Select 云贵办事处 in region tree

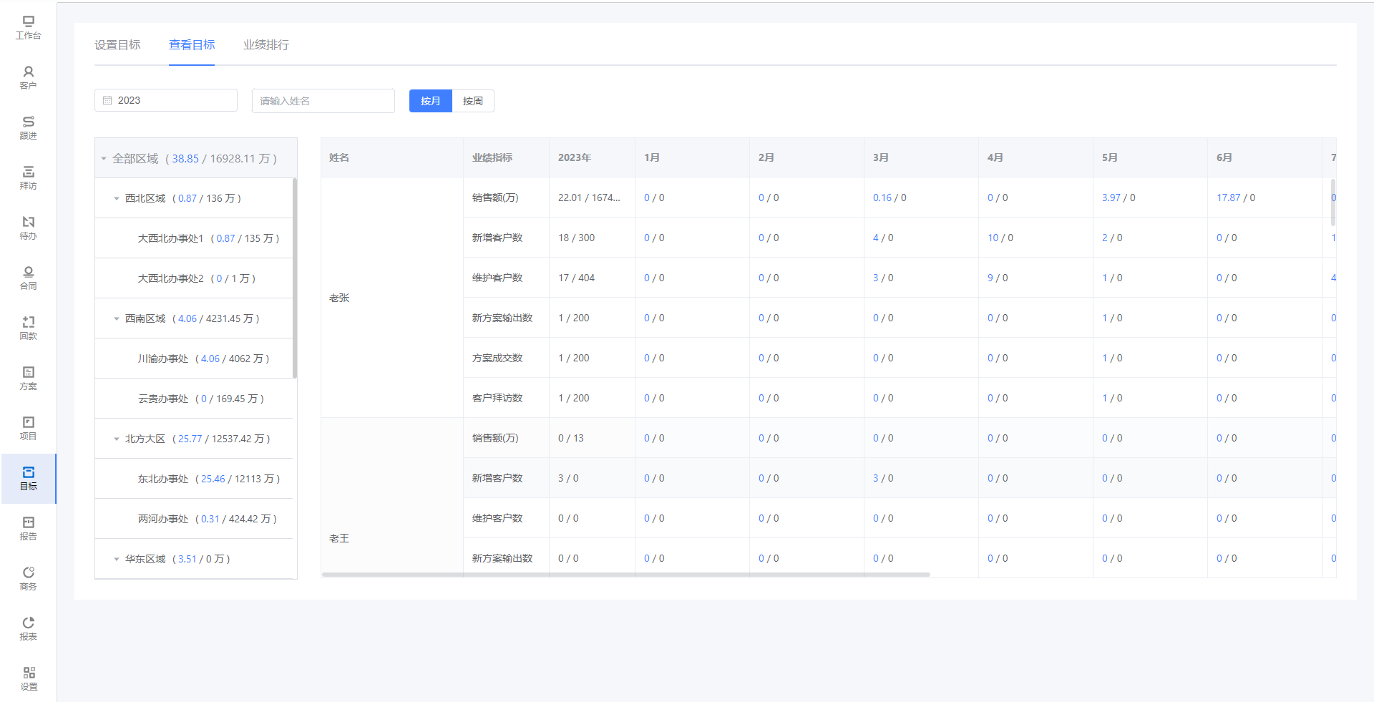tap(194, 399)
